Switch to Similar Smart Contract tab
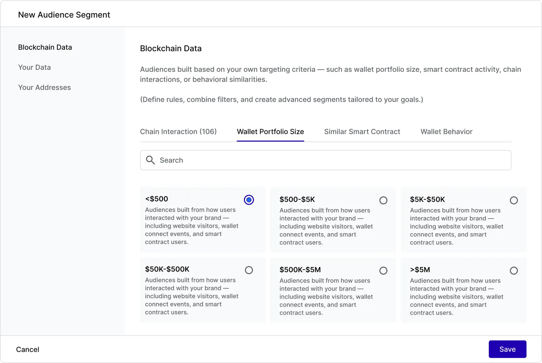The height and width of the screenshot is (363, 542). (x=362, y=132)
